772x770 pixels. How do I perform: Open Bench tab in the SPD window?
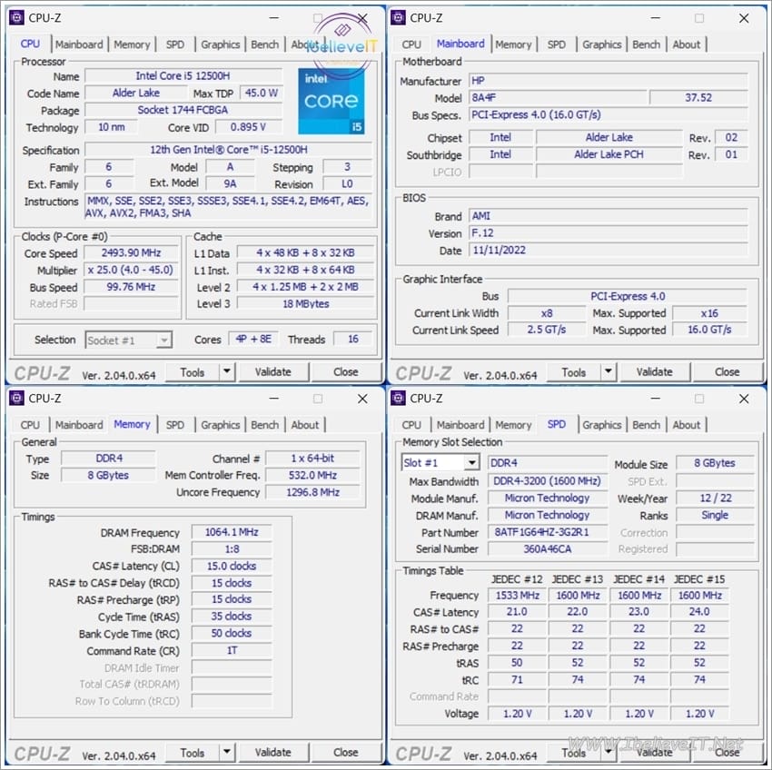pyautogui.click(x=646, y=425)
